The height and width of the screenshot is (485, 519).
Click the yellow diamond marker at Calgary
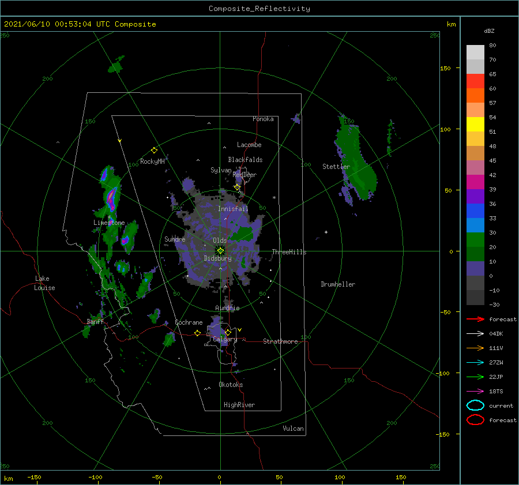pyautogui.click(x=228, y=332)
